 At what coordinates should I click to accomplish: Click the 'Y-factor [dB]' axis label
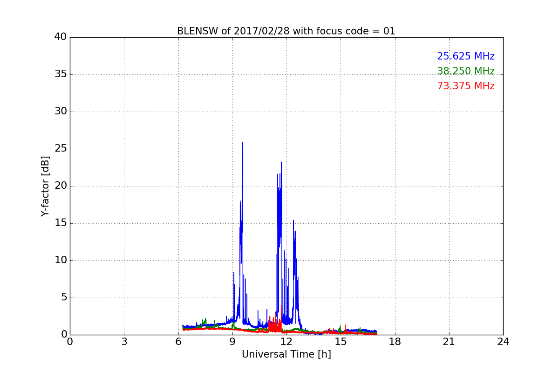(x=45, y=186)
